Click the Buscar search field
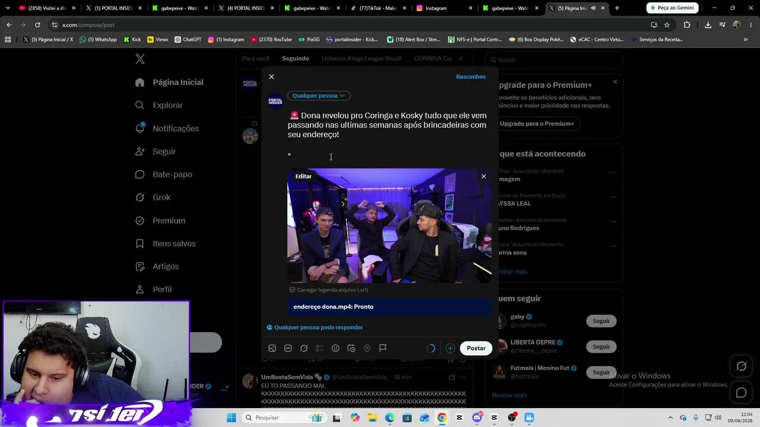The width and height of the screenshot is (760, 427). pyautogui.click(x=555, y=60)
